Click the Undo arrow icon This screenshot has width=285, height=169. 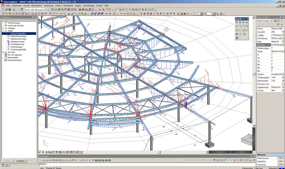pyautogui.click(x=14, y=9)
